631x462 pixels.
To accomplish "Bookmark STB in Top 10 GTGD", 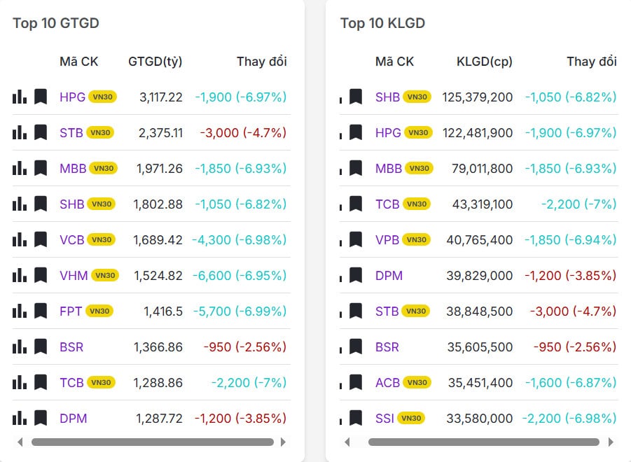I will coord(41,132).
